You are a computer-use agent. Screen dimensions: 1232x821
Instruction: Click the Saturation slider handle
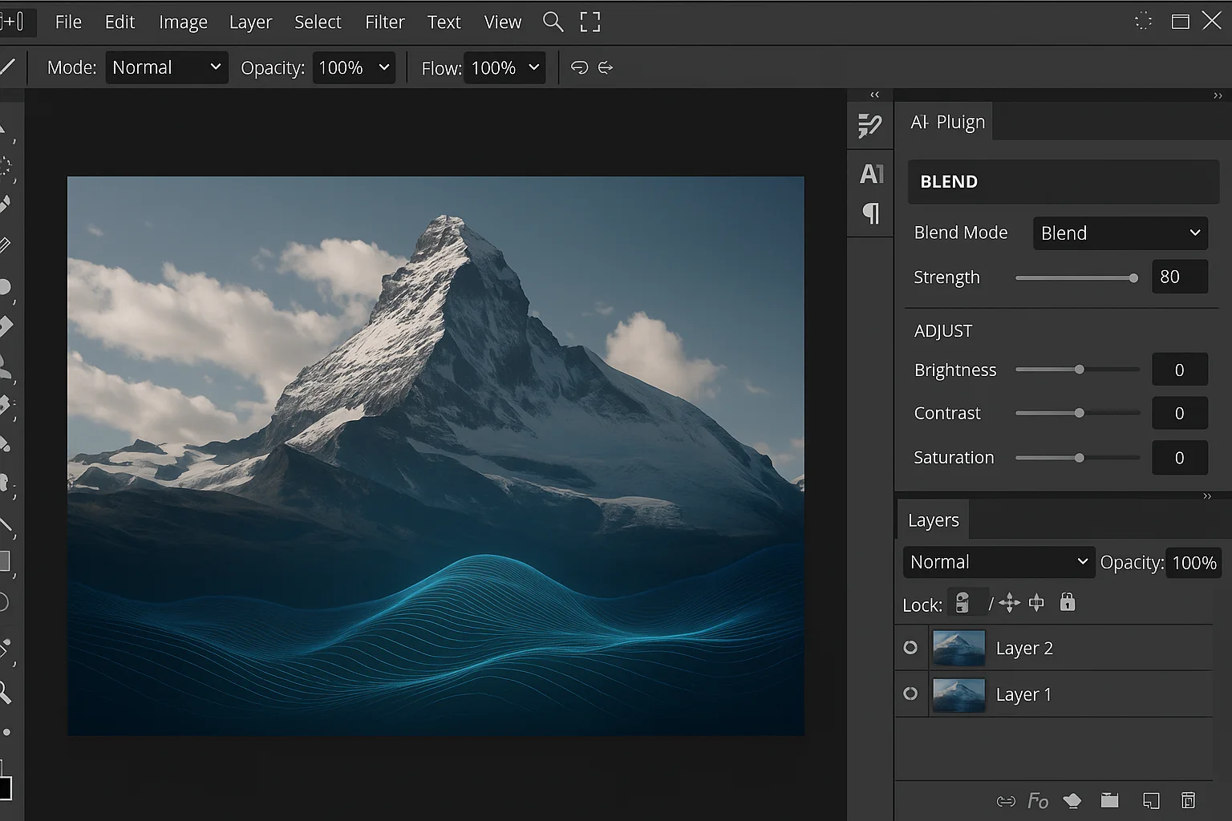tap(1080, 458)
